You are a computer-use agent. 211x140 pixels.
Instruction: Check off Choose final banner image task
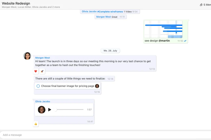click(38, 86)
